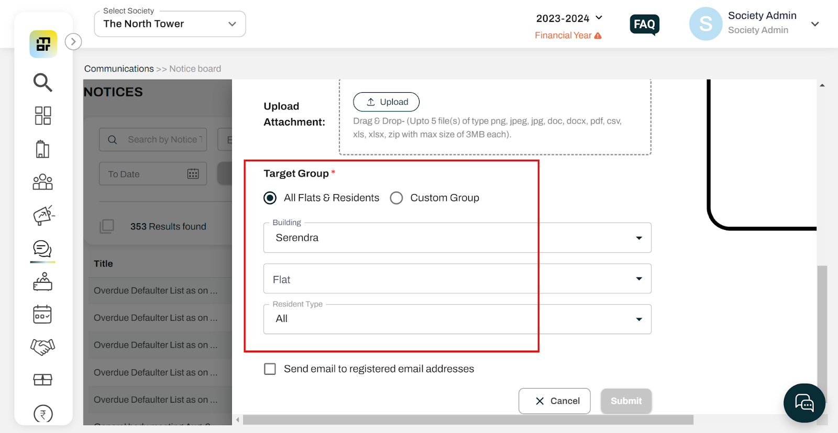Enable send email to registered addresses checkbox

(x=270, y=369)
